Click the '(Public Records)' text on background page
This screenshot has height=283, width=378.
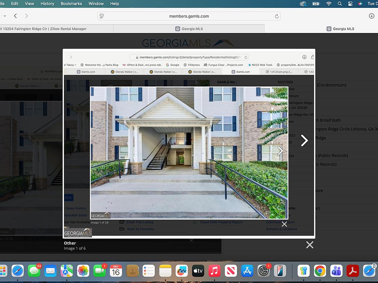[333, 156]
